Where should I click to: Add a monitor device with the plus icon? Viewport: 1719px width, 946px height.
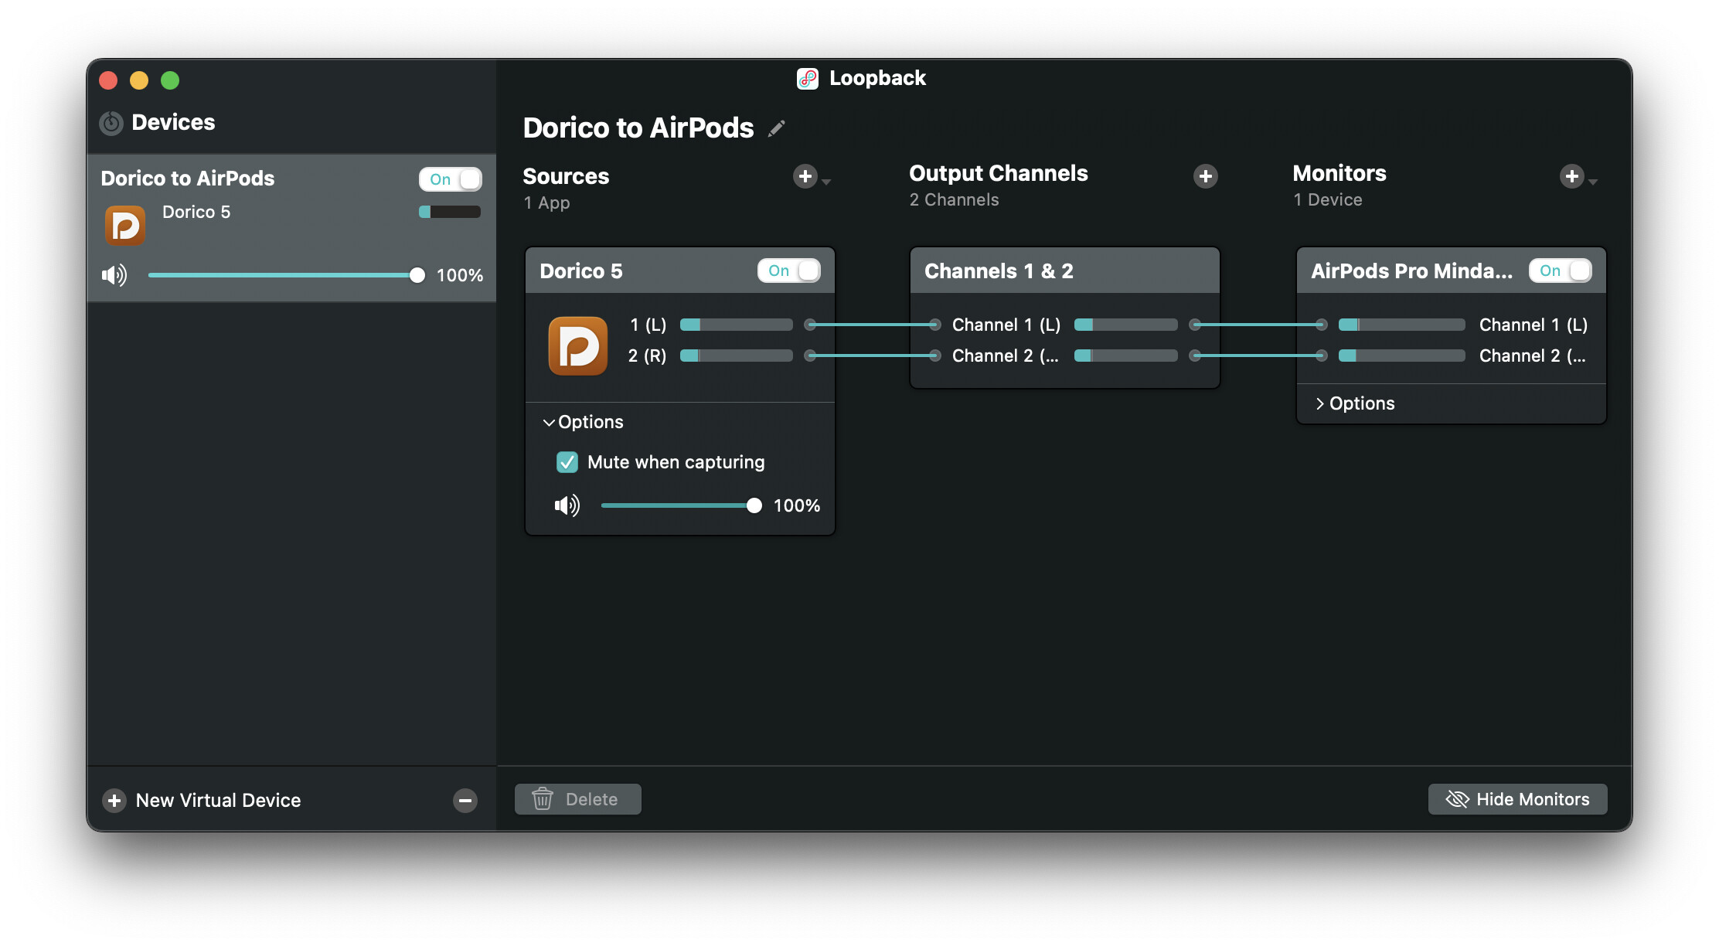[x=1571, y=176]
